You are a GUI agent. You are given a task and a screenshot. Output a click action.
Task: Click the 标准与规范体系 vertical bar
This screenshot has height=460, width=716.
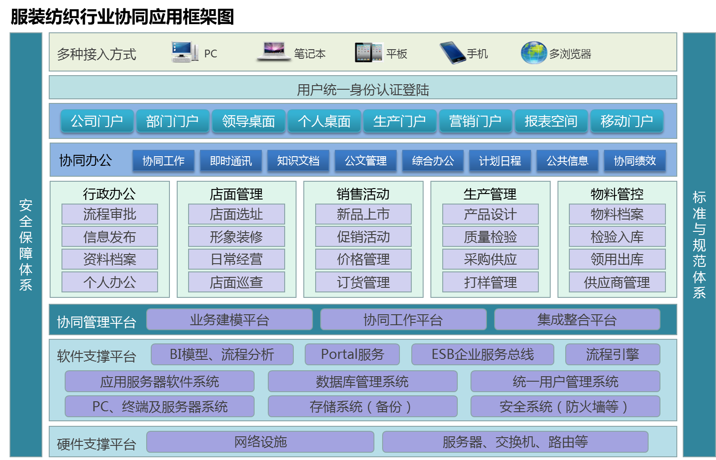tap(699, 245)
